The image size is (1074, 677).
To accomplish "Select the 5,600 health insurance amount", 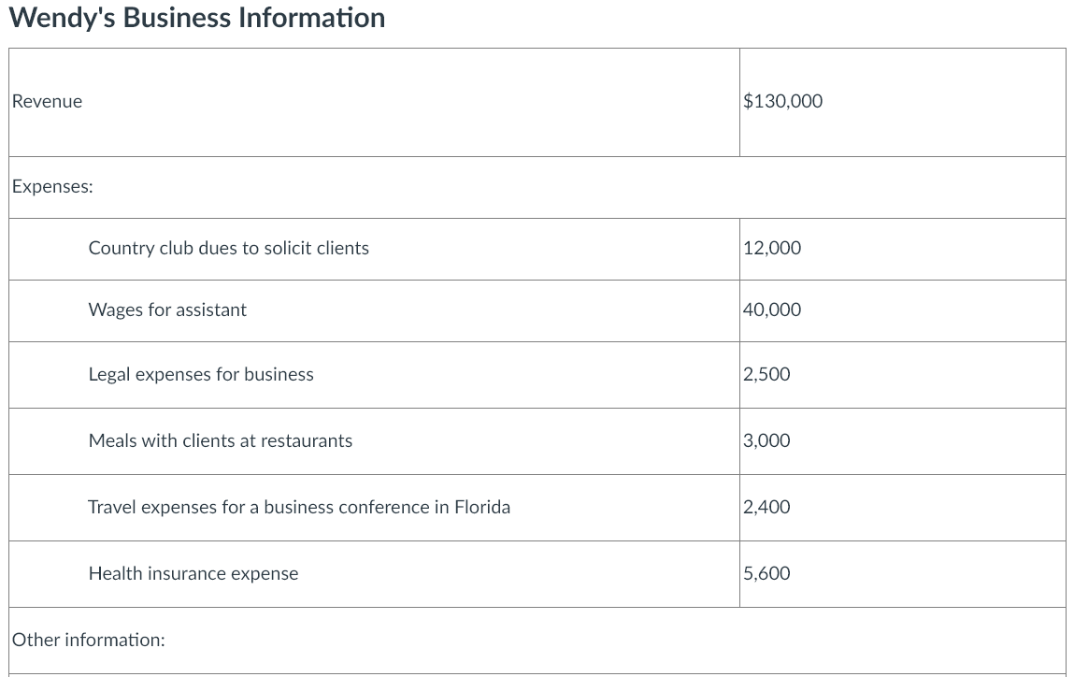I will 766,573.
